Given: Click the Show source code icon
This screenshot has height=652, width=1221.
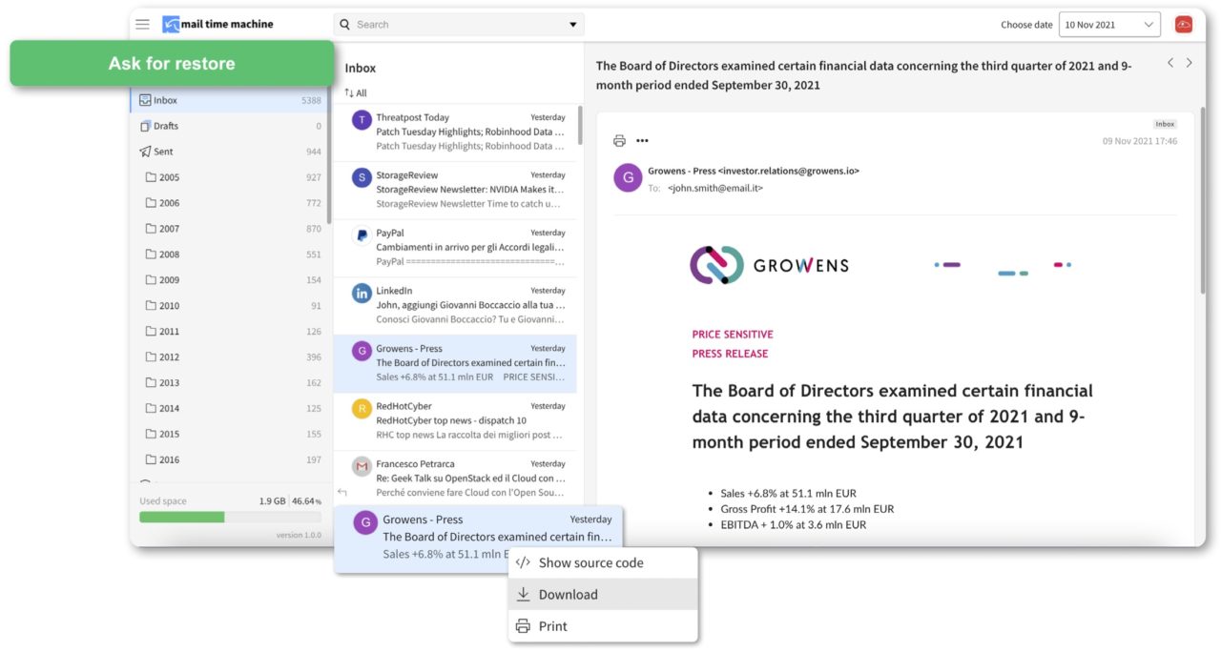Looking at the screenshot, I should coord(523,562).
